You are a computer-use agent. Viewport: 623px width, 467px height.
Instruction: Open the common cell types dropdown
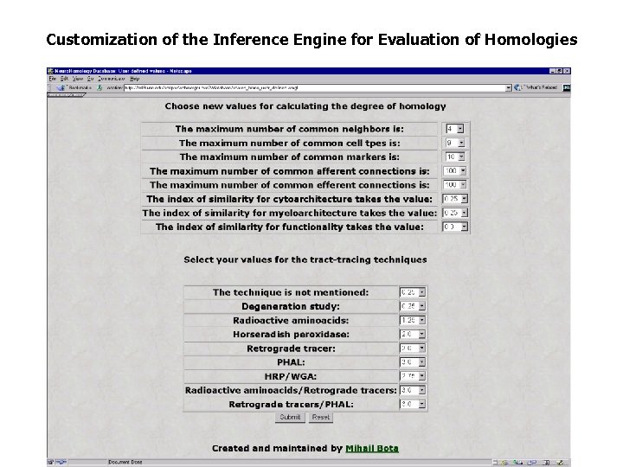coord(455,143)
